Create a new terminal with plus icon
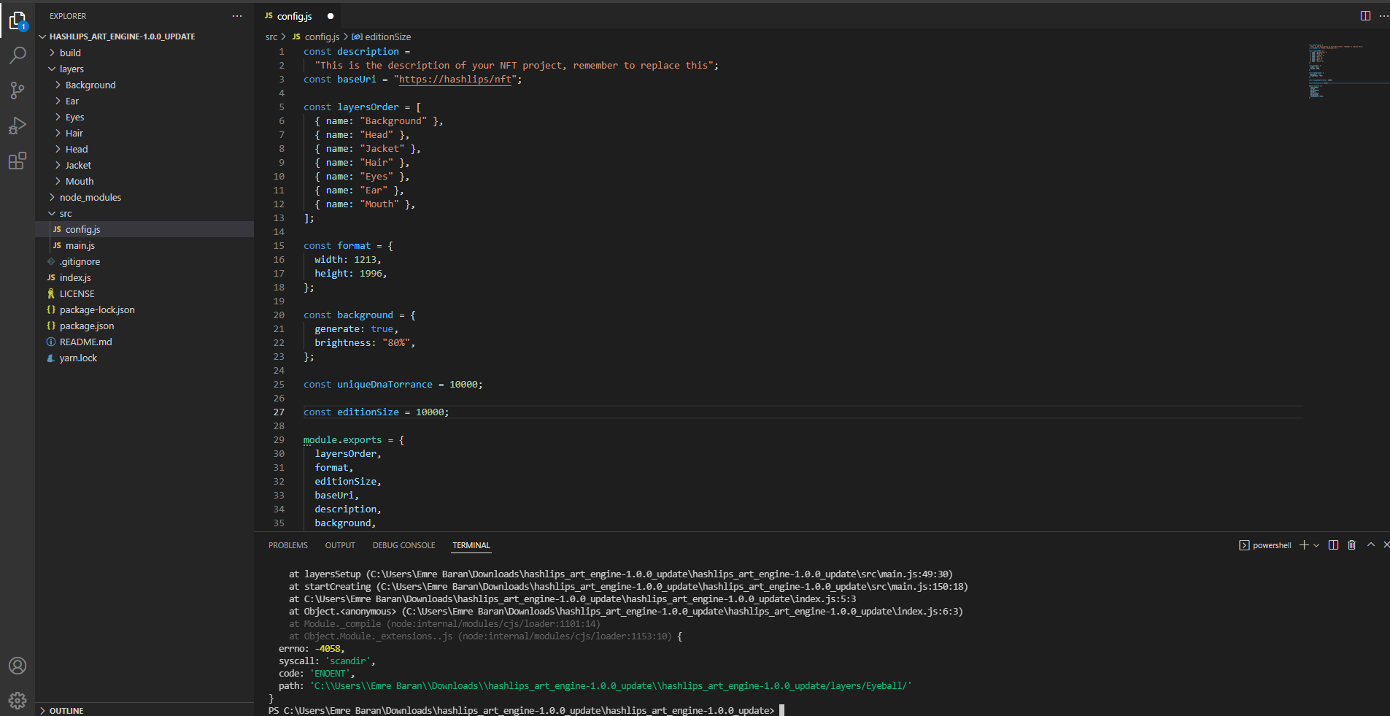Viewport: 1390px width, 716px height. pos(1304,545)
